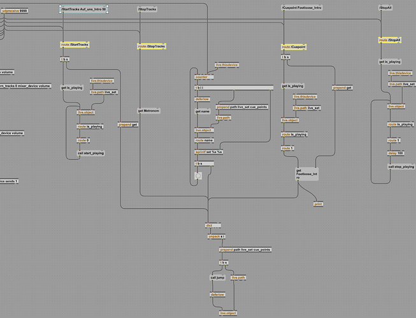Select the route /StopTracks object
The height and width of the screenshot is (318, 416).
point(152,46)
